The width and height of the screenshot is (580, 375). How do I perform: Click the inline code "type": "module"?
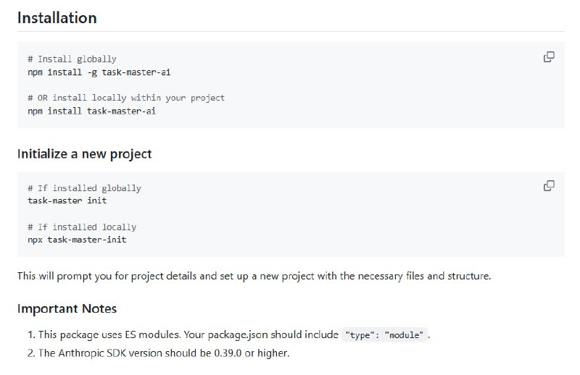coord(384,335)
